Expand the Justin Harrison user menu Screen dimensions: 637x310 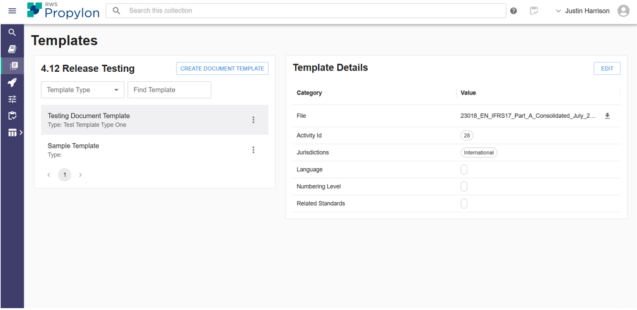click(x=583, y=11)
